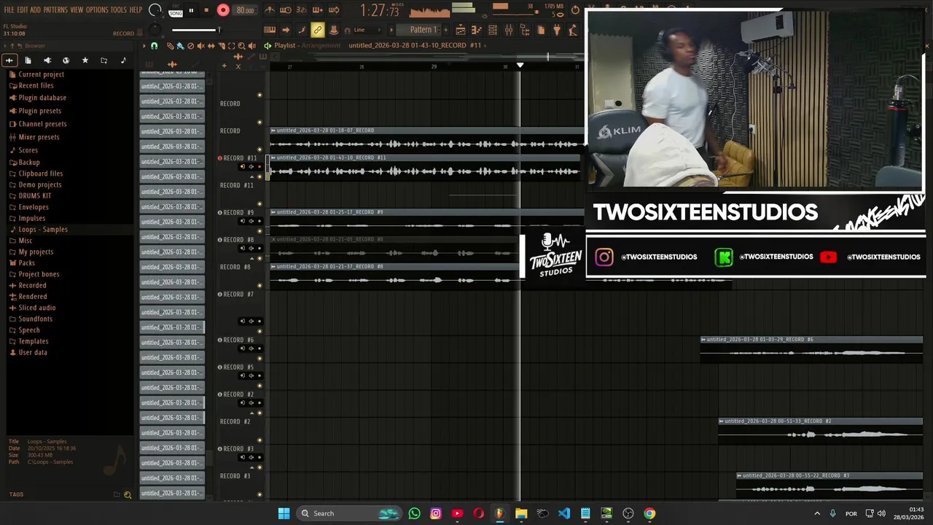
Task: Open the snap dropdown set to Line
Action: coord(368,30)
